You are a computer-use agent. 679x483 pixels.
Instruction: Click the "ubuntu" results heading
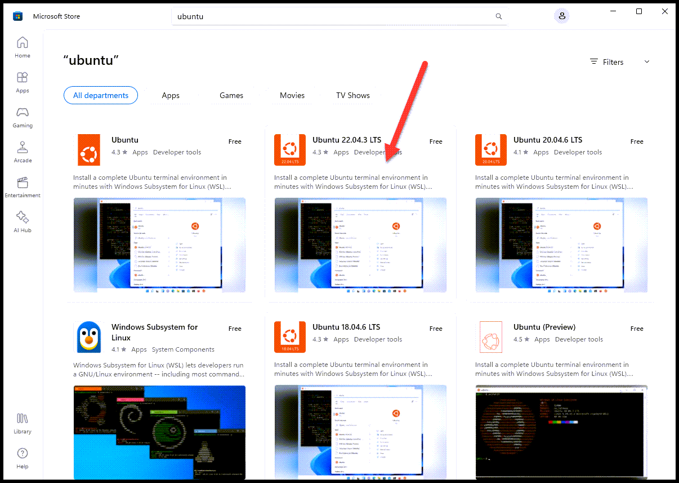[91, 60]
